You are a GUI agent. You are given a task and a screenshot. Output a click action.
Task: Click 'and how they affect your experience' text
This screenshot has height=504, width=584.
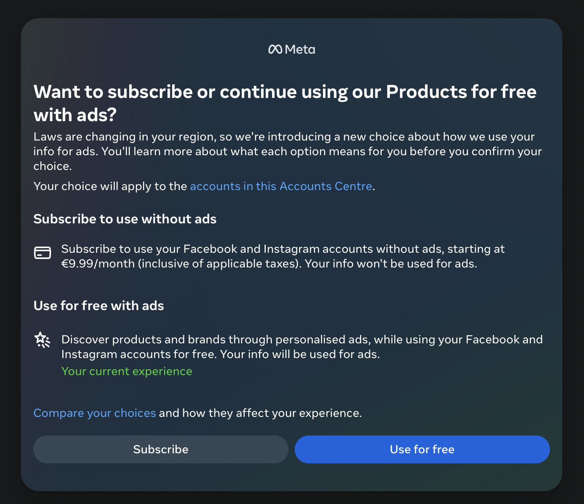point(260,413)
